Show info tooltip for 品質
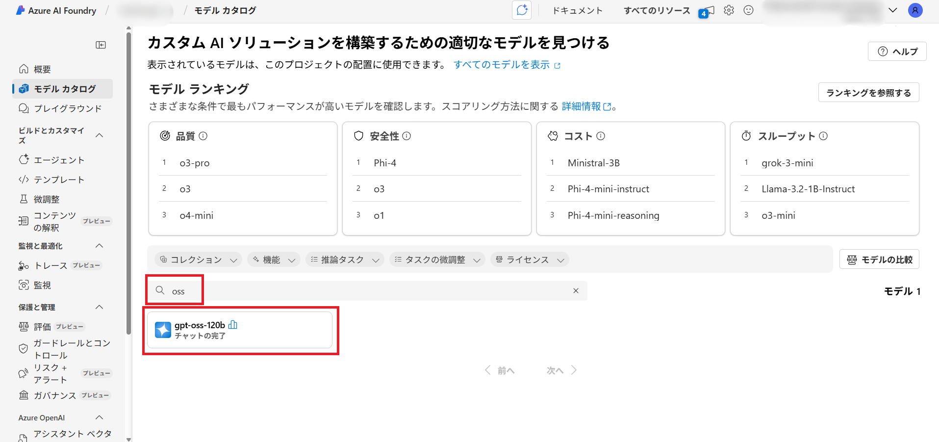Image resolution: width=939 pixels, height=442 pixels. (203, 136)
